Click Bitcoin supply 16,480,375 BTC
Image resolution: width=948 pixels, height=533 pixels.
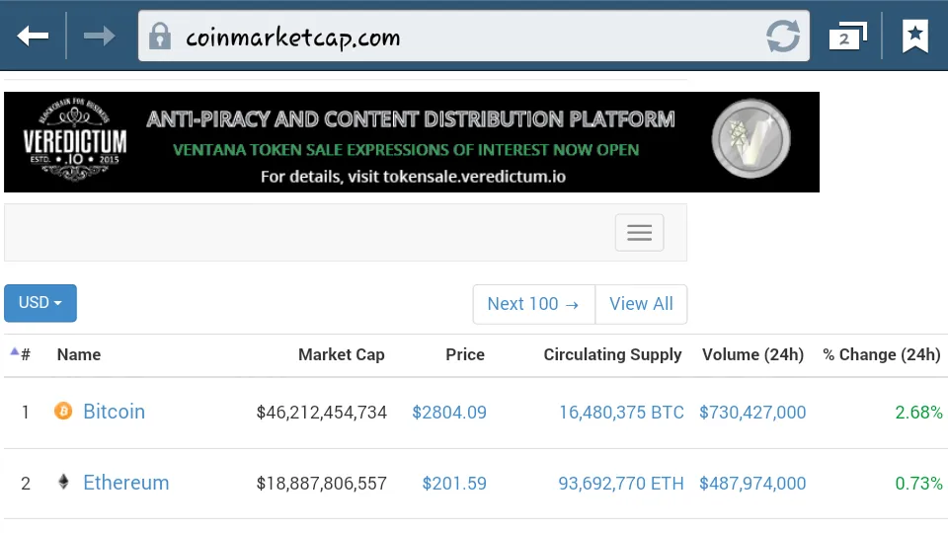(x=621, y=413)
